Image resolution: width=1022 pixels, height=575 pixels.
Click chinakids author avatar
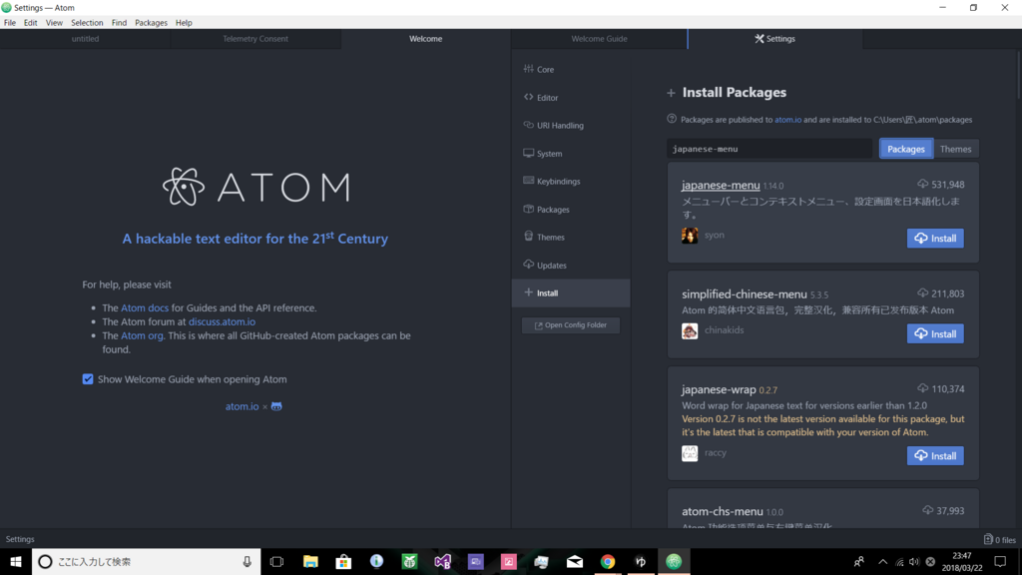[690, 331]
